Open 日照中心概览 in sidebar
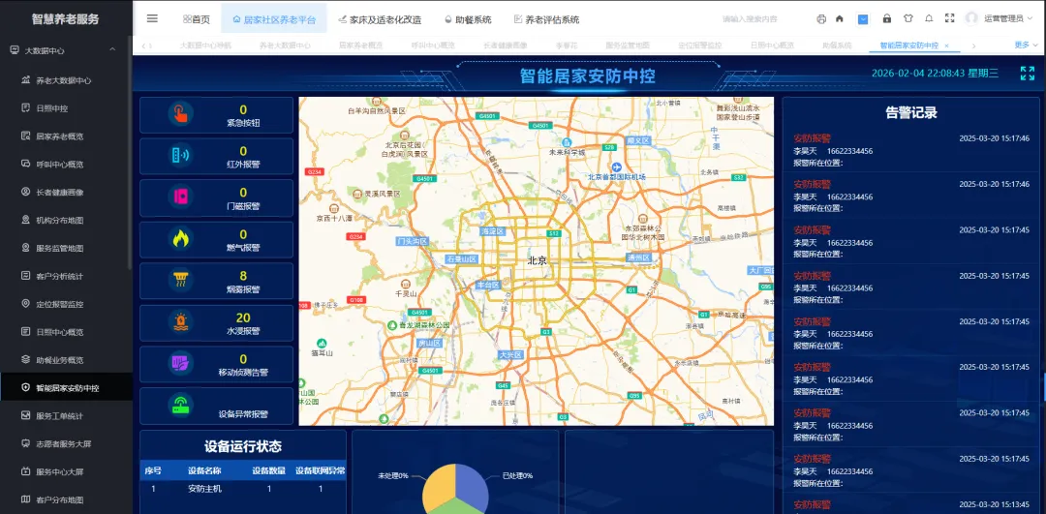The image size is (1046, 514). pos(67,332)
